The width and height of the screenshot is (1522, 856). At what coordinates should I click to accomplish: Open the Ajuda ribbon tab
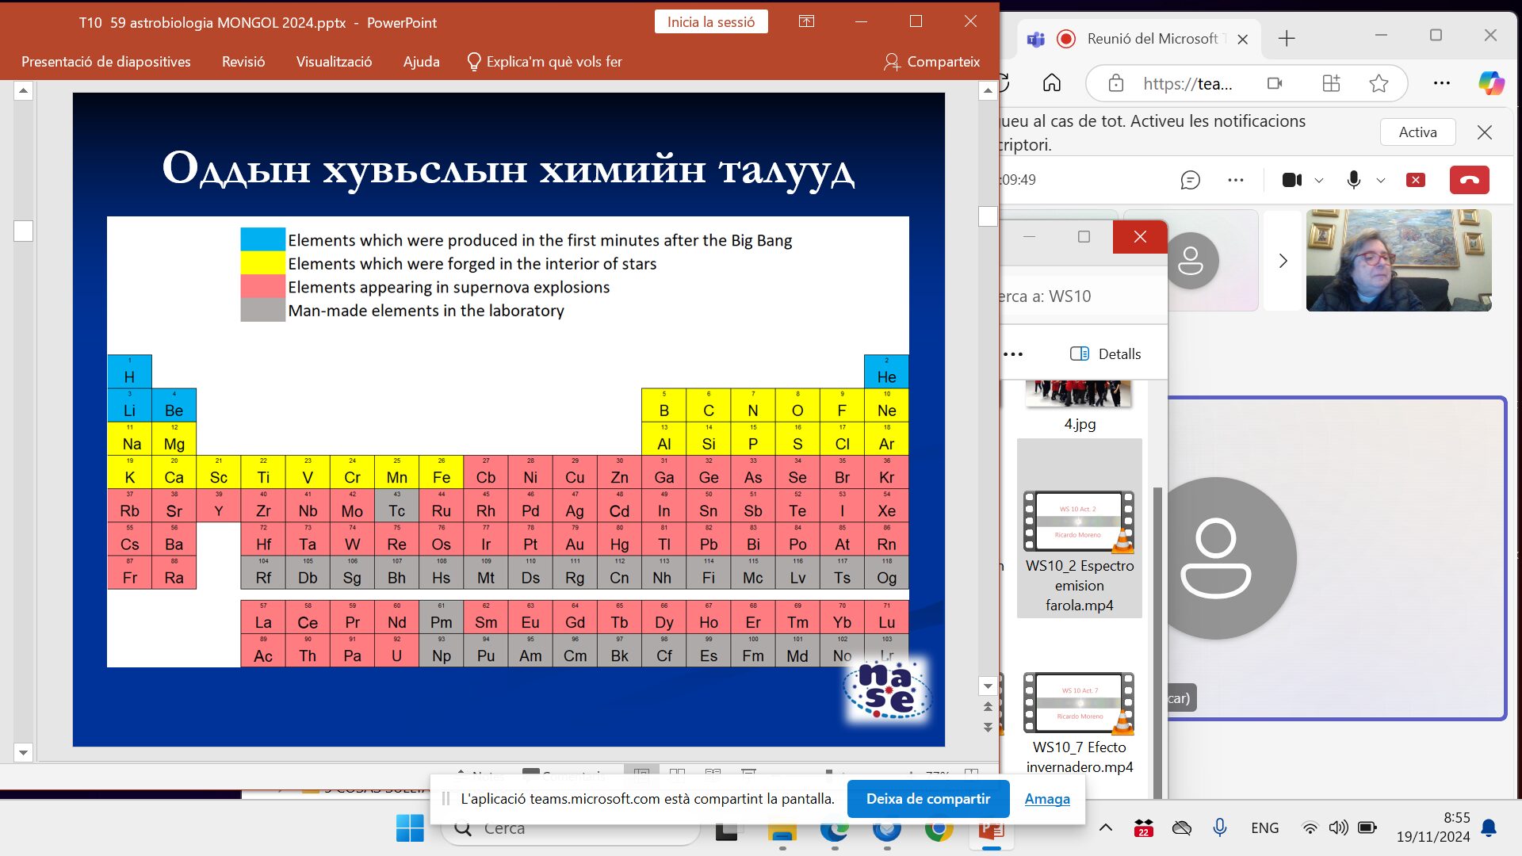tap(421, 62)
